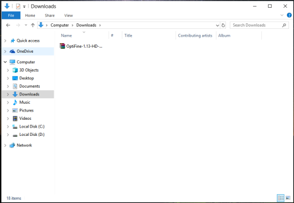Expand the Pictures node
The height and width of the screenshot is (203, 294).
pos(8,110)
